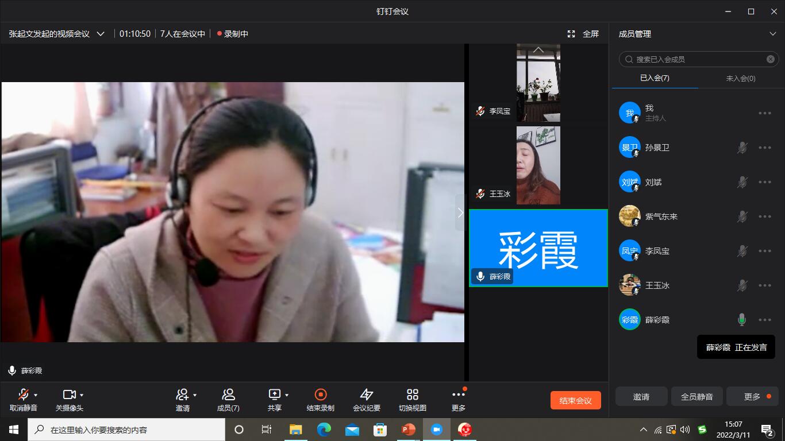This screenshot has height=441, width=785.
Task: Open system volume control in tray
Action: coord(685,430)
